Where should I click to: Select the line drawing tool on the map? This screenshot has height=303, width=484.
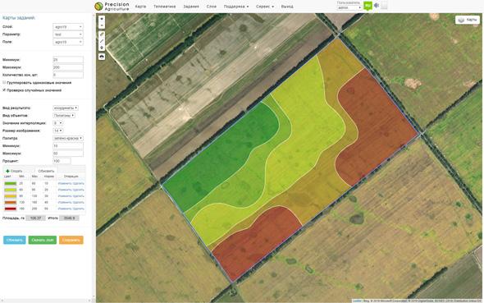coord(102,41)
